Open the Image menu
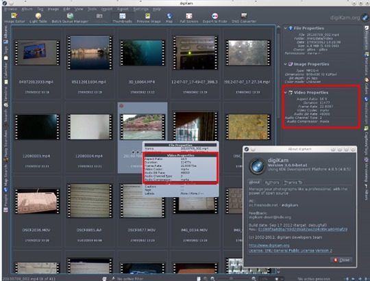This screenshot has width=370, height=281. (53, 9)
